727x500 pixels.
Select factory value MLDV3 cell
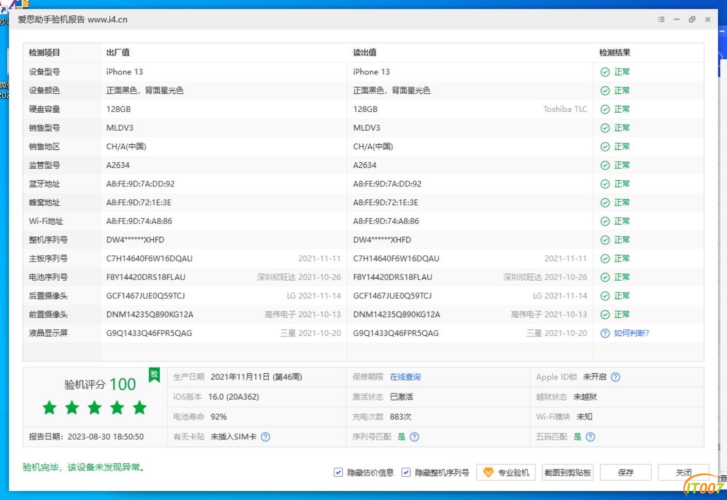point(120,128)
